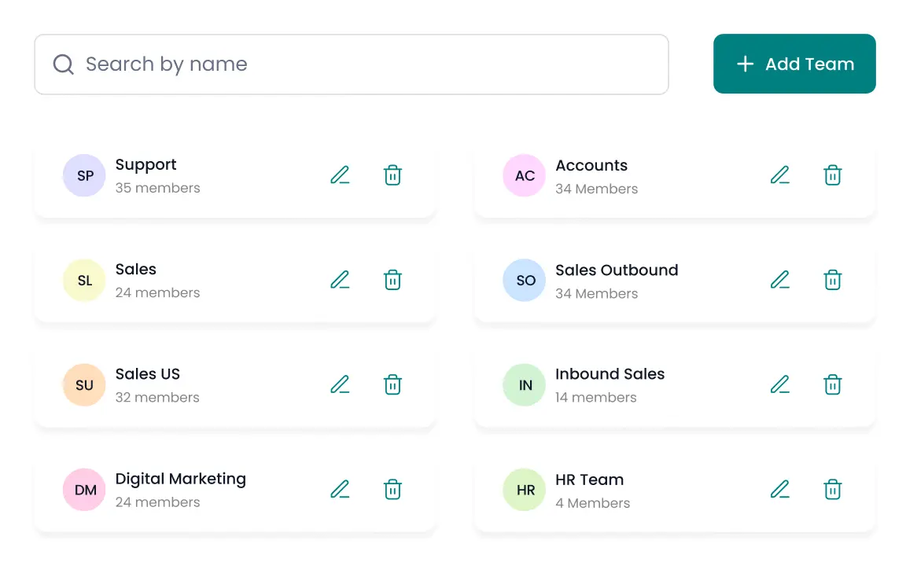Open the editor for Sales US
Screen dimensions: 906x566
[x=340, y=384]
